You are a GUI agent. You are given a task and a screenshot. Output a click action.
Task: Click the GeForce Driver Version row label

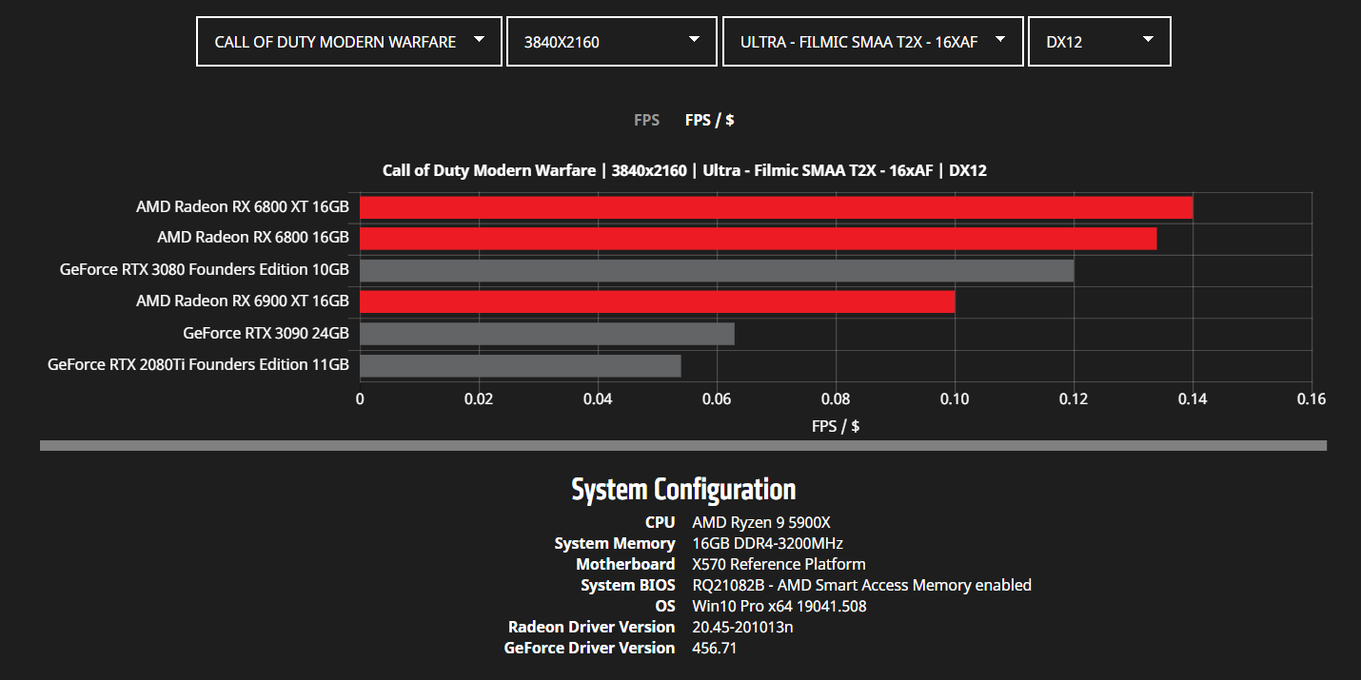[x=590, y=648]
